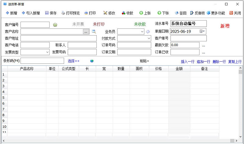Click the 数量 column header

point(121,69)
